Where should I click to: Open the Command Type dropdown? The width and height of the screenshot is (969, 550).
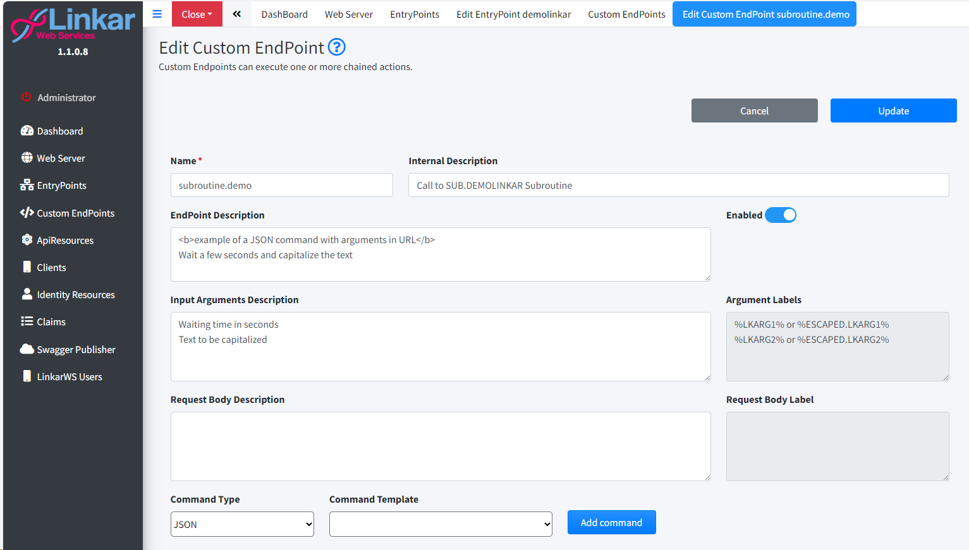242,524
